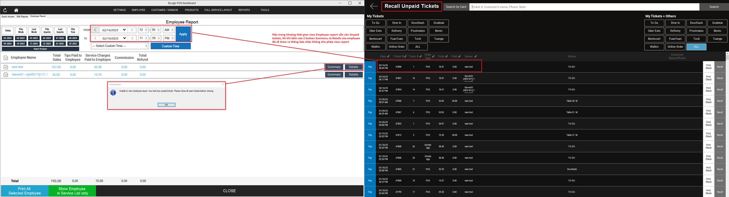Click the back arrow beside Recall Unpaid Tickets

(374, 6)
